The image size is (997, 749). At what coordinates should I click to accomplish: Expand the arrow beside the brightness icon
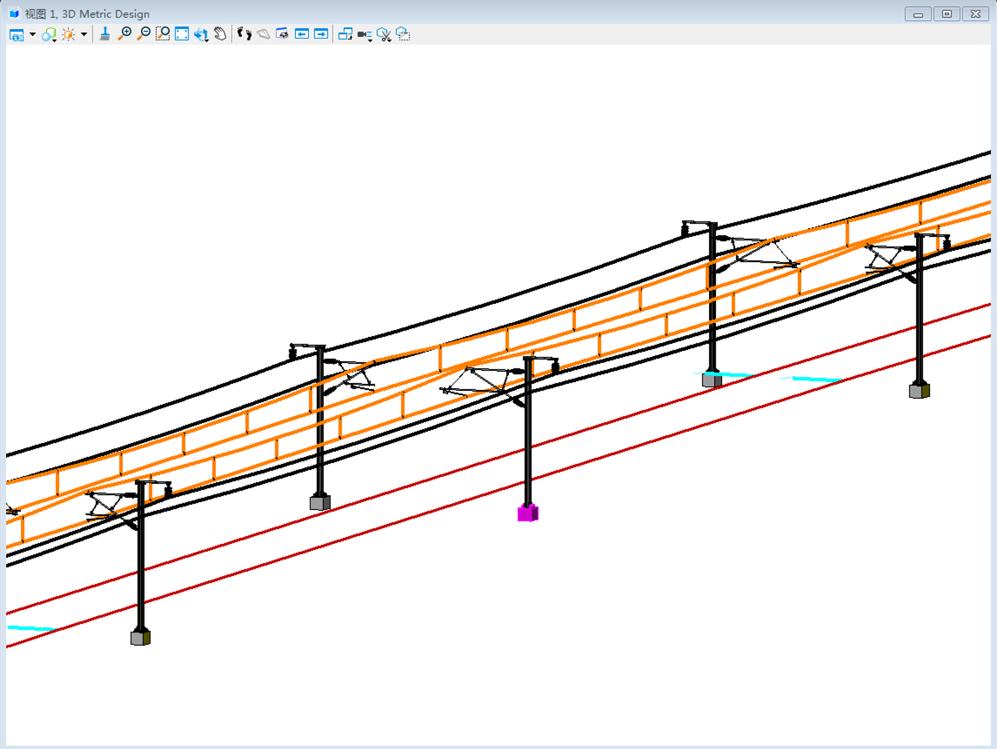pos(84,35)
